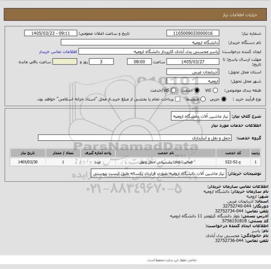The image size is (271, 269).
Task: Click the ردیف column header
Action: [x=255, y=153]
